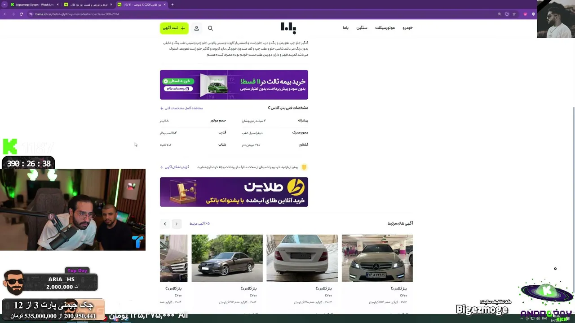Open the shield extension icon
The height and width of the screenshot is (323, 575).
tap(533, 14)
